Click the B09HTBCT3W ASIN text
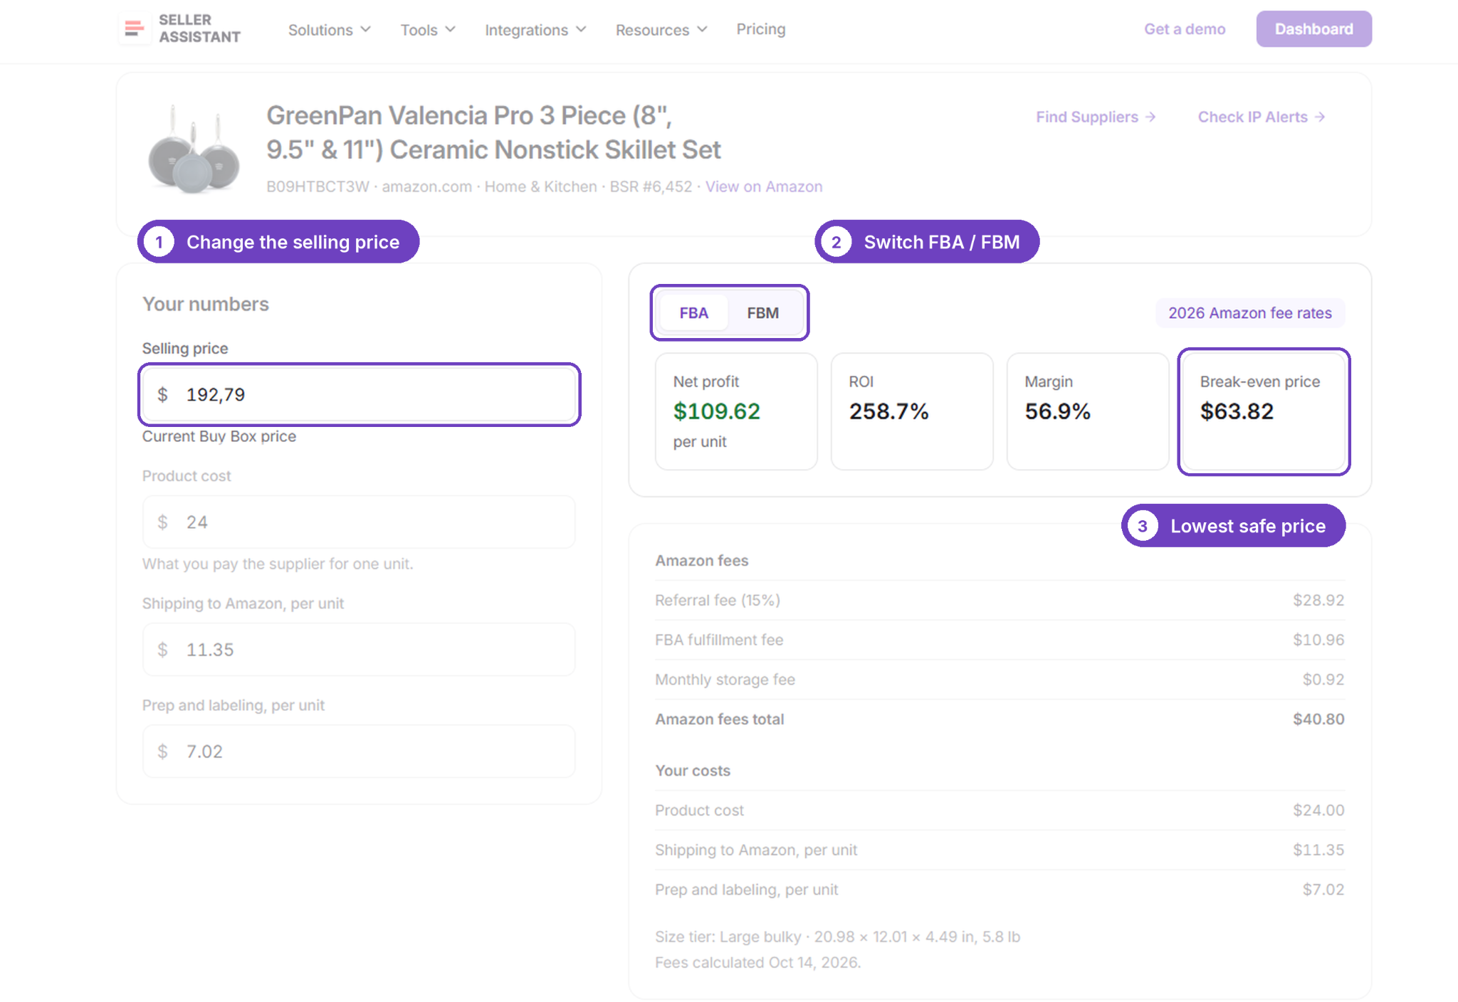 click(x=318, y=186)
